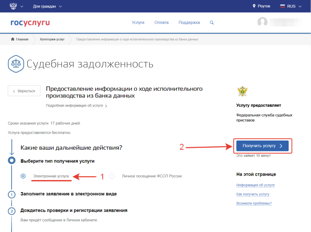Open the Оплата menu item

(161, 23)
